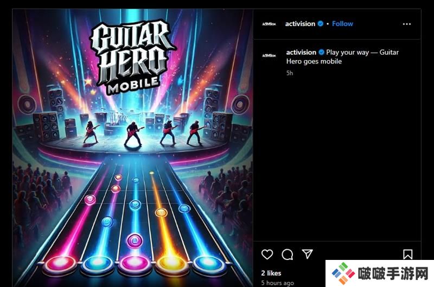Click the Chinese watermark site name text
Viewport: 434px width, 287px height.
(x=393, y=274)
